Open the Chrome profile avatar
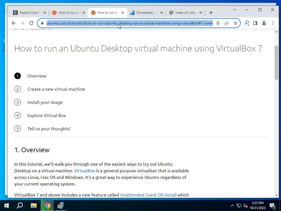 264,23
